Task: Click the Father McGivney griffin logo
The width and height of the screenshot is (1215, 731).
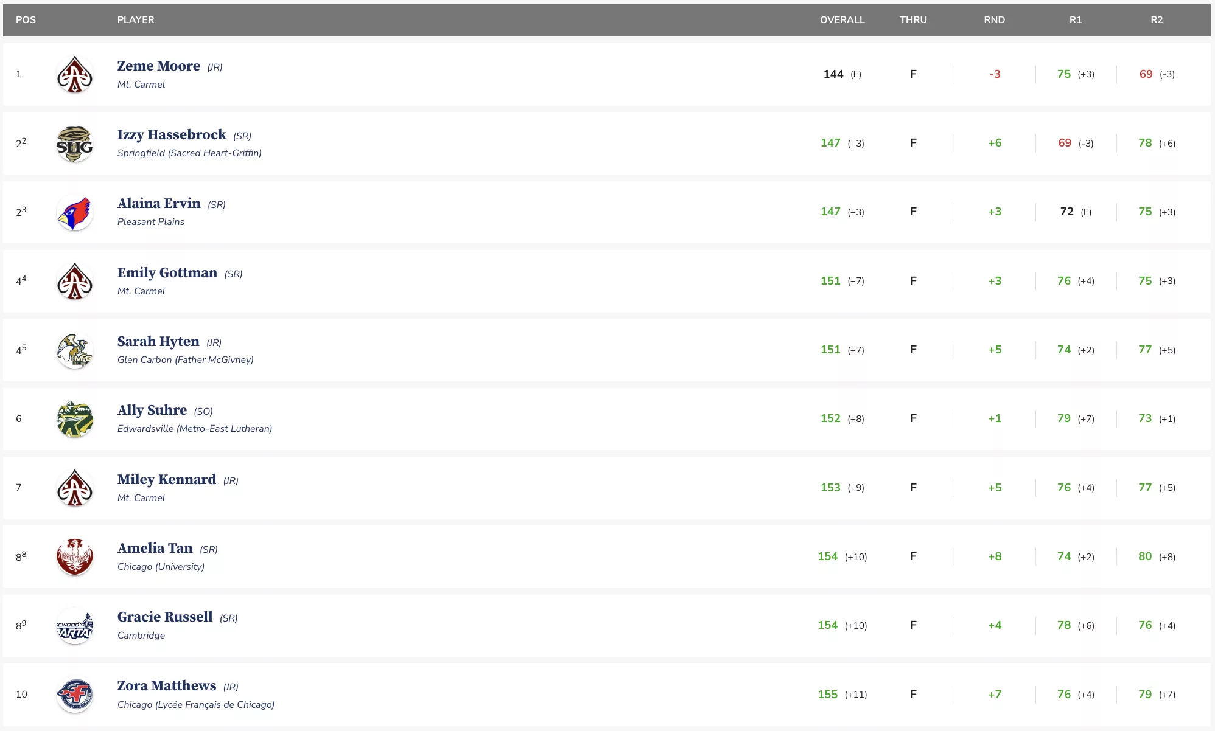Action: (x=74, y=350)
